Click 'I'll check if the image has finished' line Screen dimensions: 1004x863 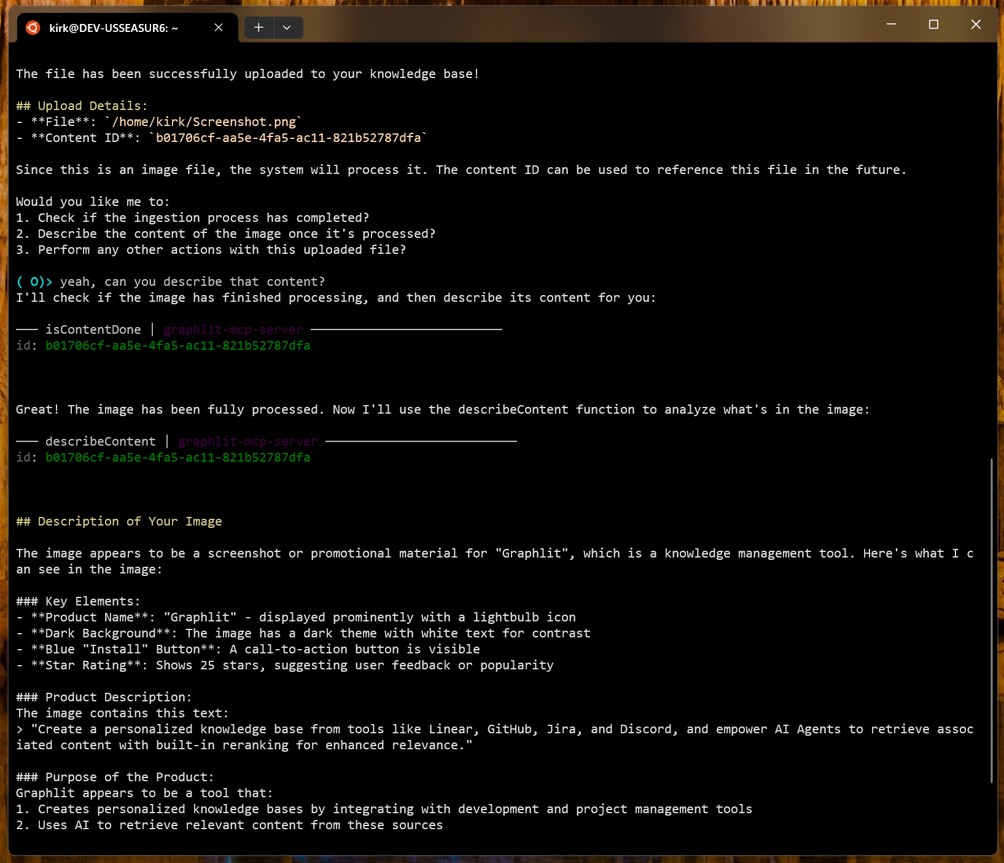coord(337,298)
